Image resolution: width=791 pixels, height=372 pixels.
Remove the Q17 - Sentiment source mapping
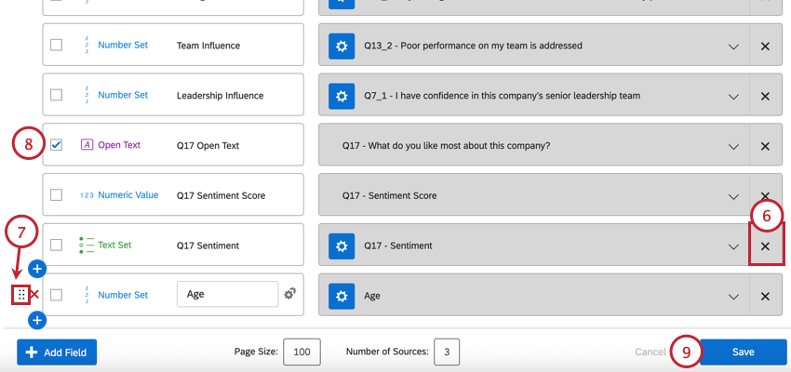coord(765,246)
